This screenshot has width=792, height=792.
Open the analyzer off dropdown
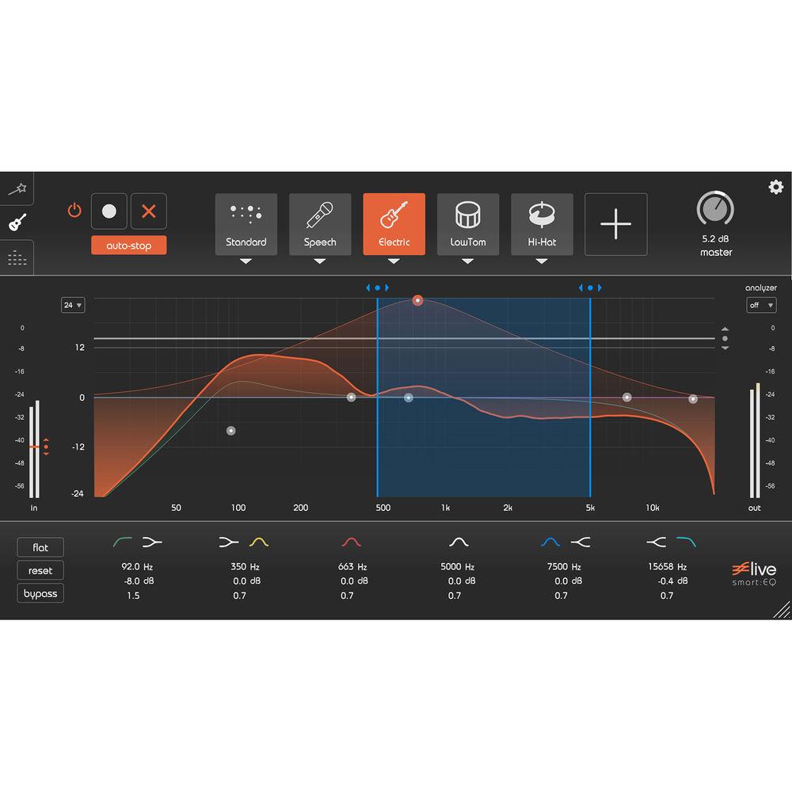(761, 305)
